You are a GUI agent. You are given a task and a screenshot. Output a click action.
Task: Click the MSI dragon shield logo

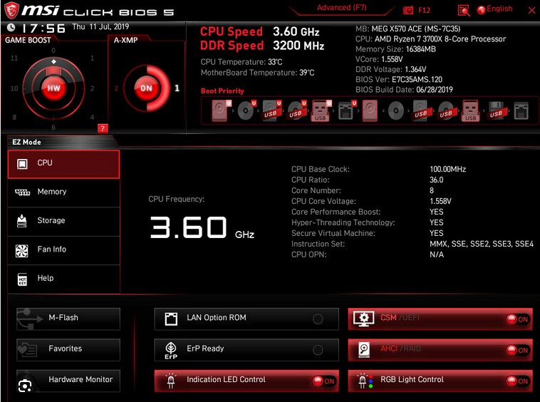(11, 10)
